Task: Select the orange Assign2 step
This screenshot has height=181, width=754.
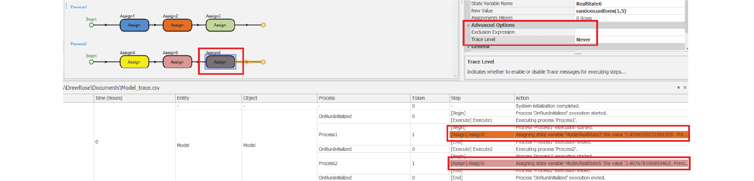Action: (177, 25)
